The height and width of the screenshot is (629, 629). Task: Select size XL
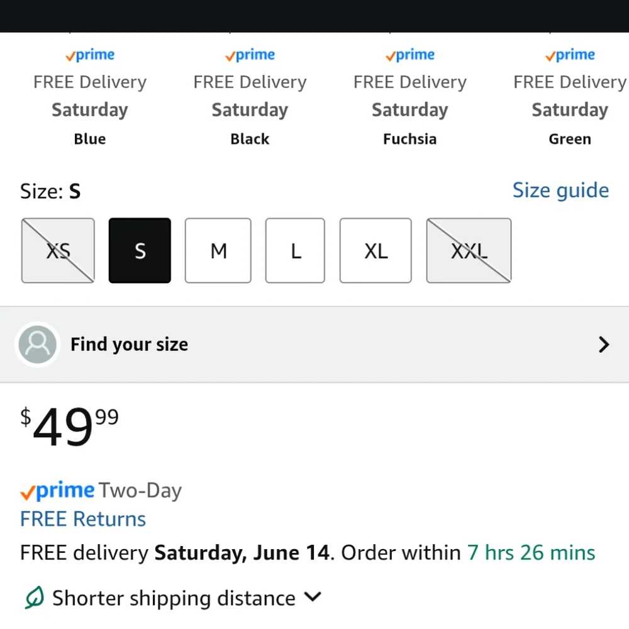[376, 251]
